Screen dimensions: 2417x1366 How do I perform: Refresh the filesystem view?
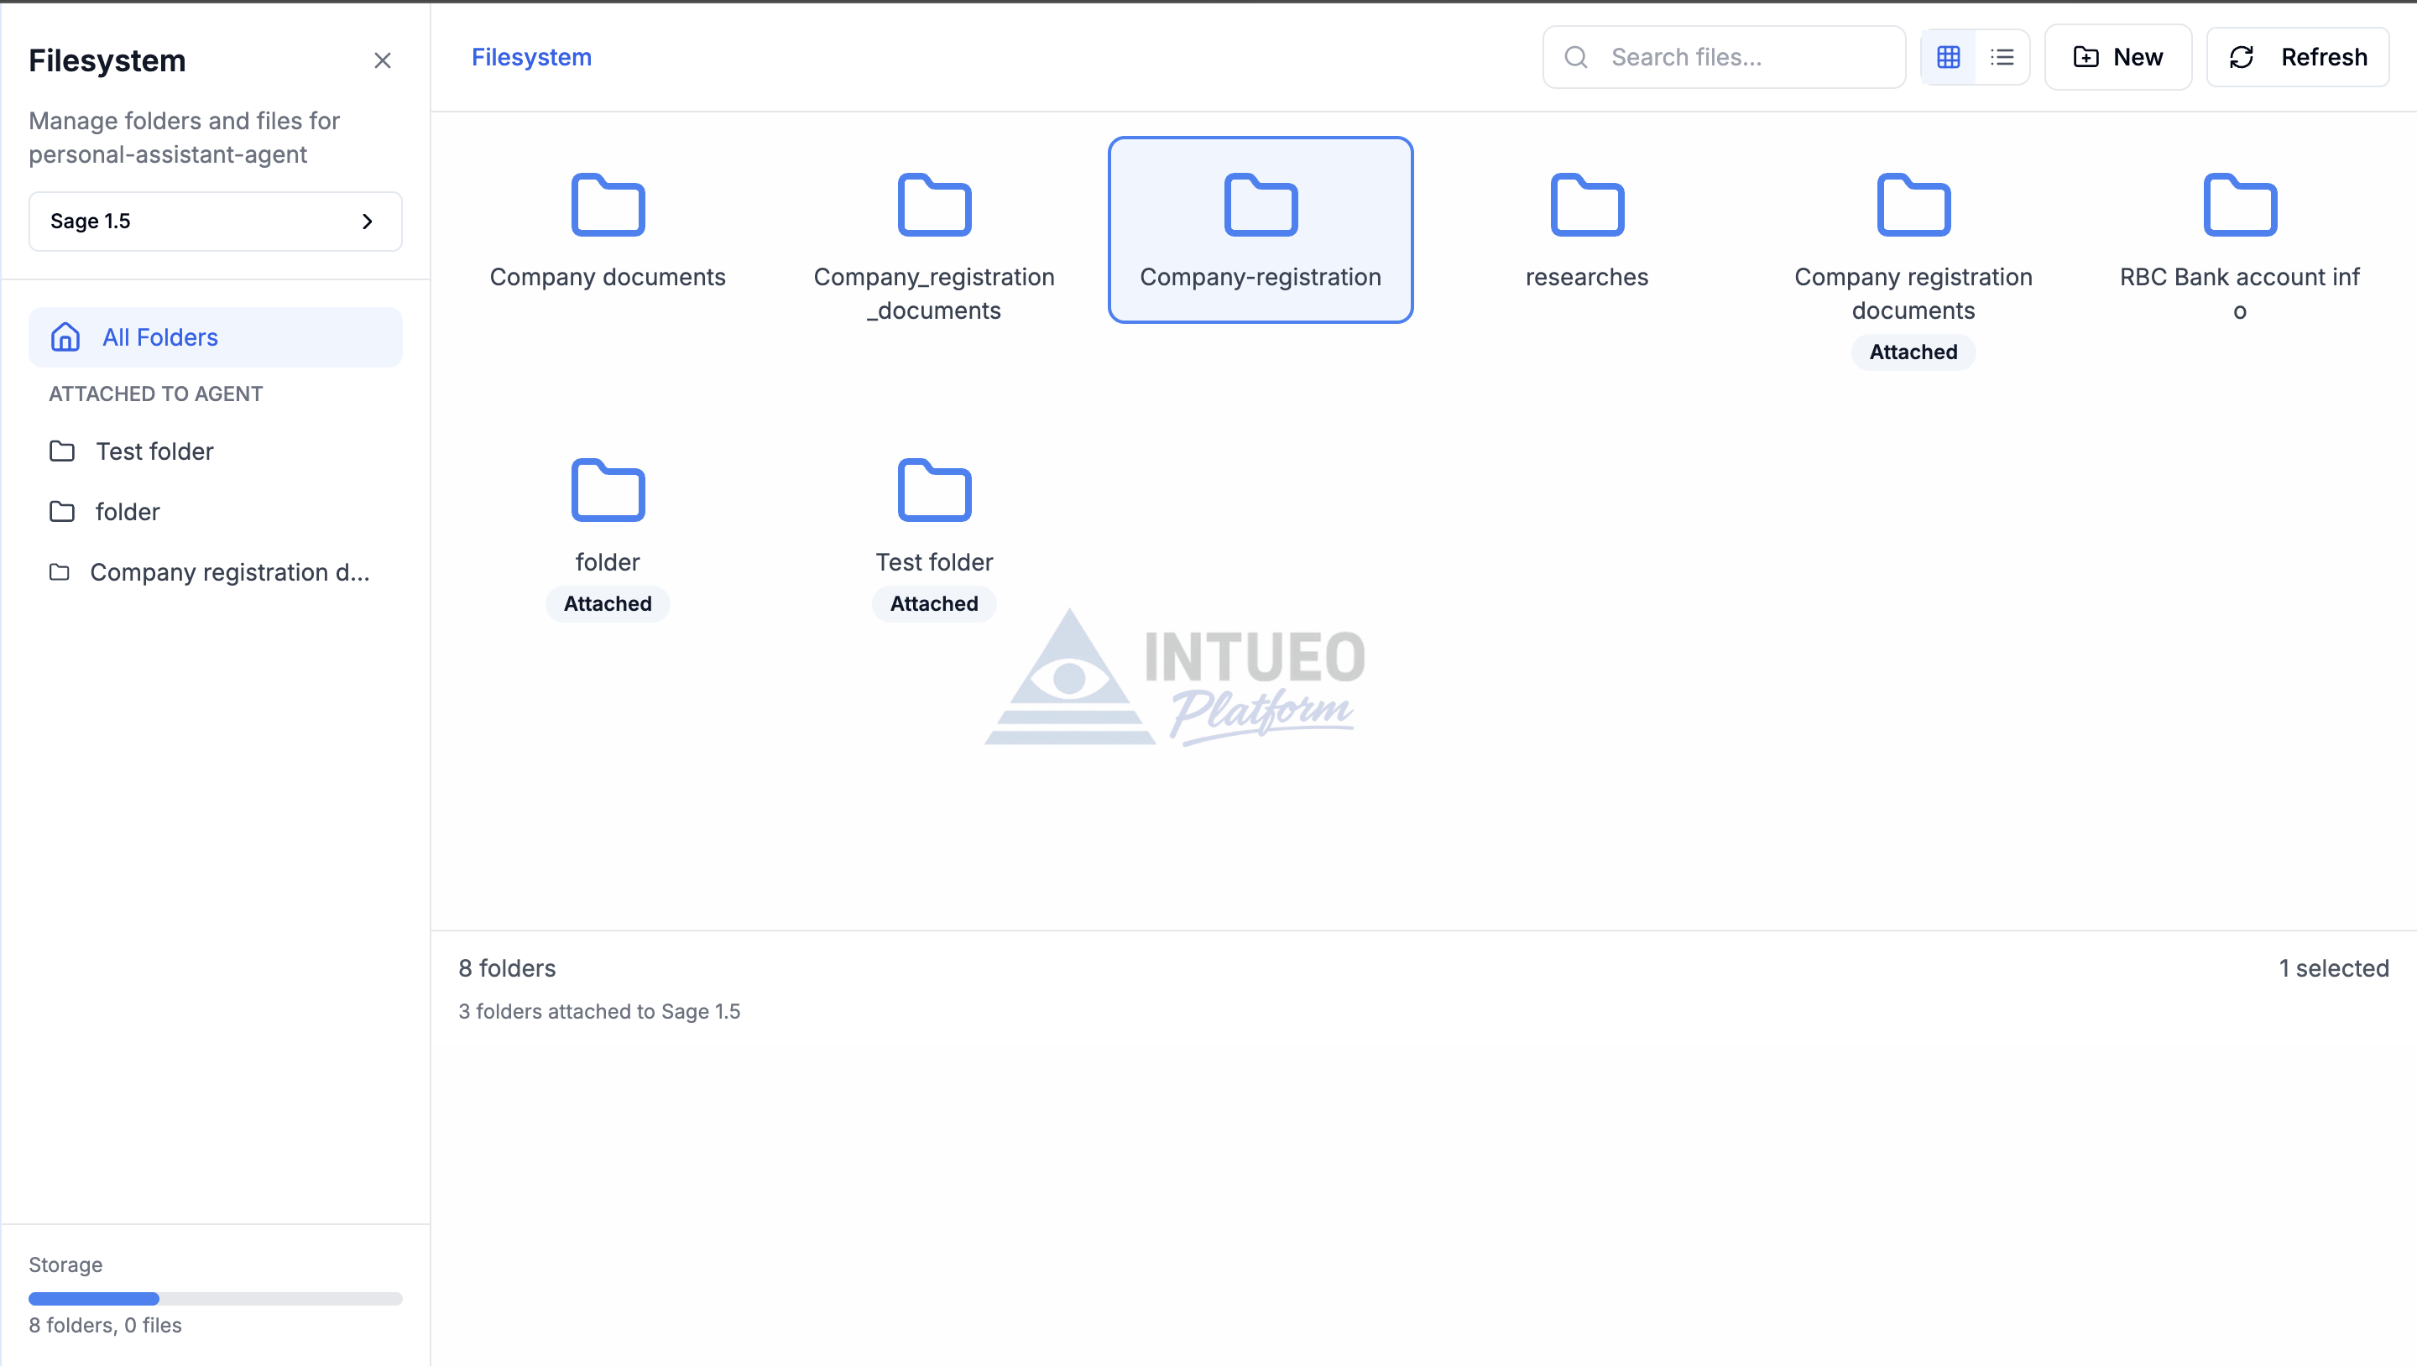(x=2296, y=56)
